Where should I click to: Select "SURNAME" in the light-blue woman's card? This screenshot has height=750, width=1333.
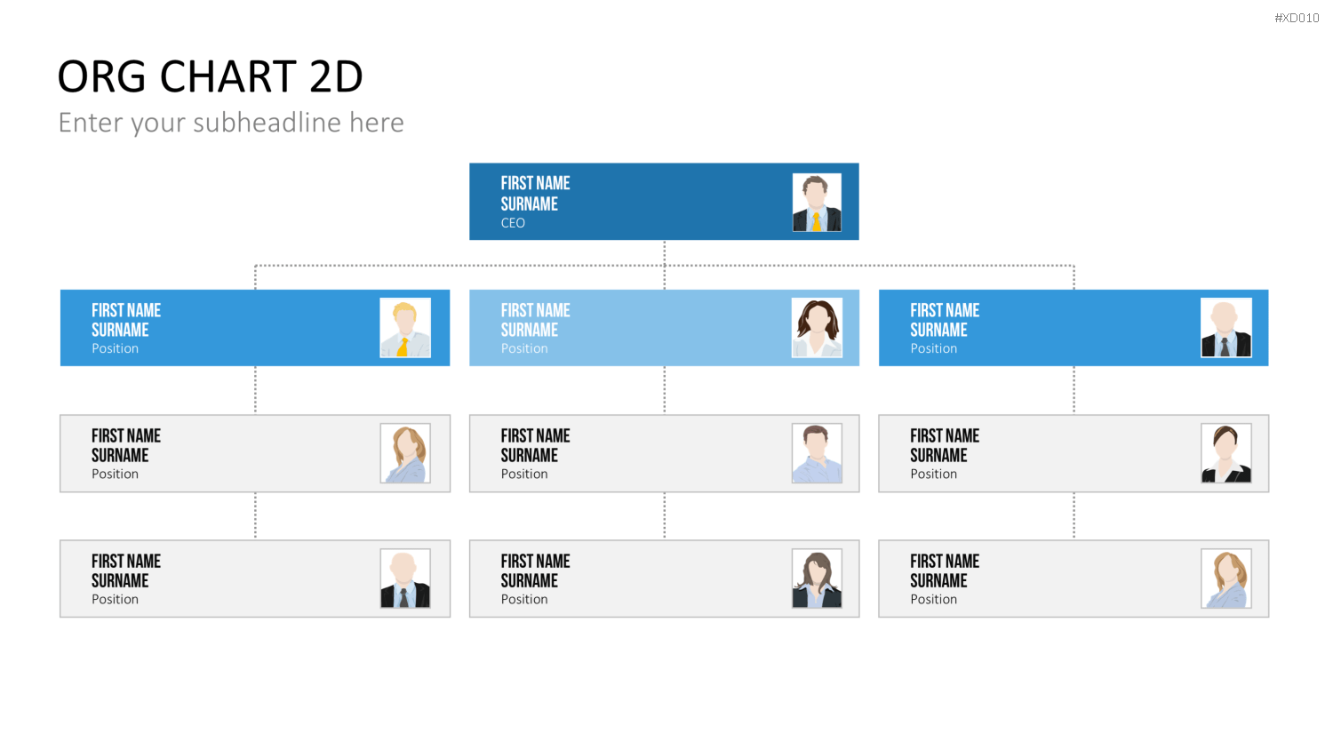tap(529, 330)
